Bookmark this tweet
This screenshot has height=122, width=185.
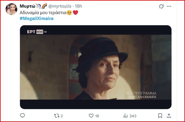click(160, 116)
